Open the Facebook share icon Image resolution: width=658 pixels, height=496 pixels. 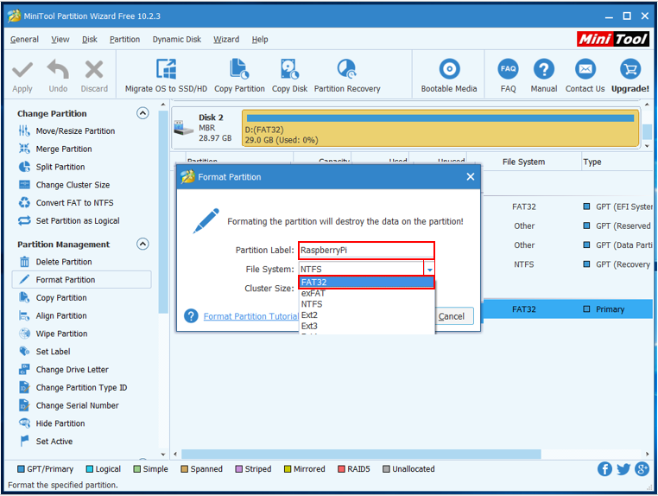(x=604, y=468)
